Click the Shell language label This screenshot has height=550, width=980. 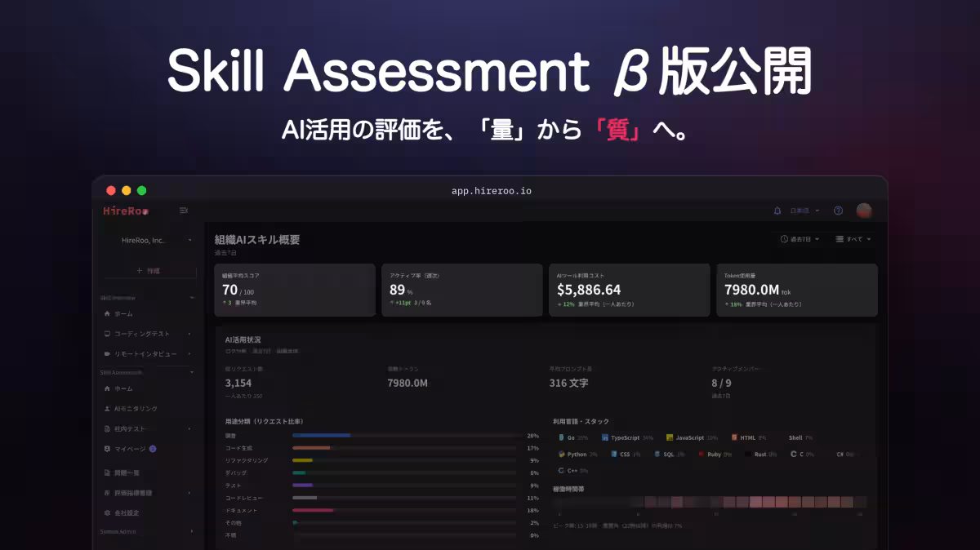(x=795, y=437)
